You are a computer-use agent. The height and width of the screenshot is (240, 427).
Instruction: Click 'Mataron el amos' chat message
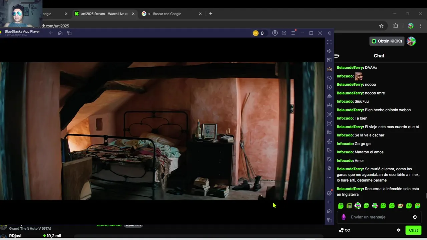tap(360, 152)
